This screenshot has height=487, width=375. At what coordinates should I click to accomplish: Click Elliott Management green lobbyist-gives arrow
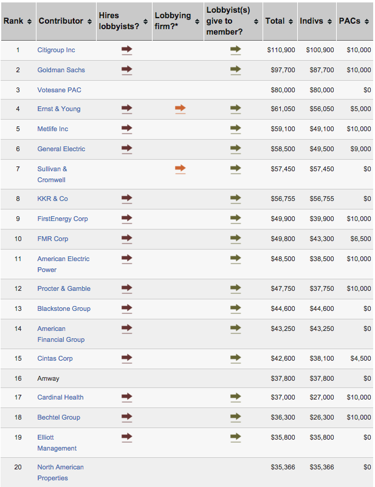pyautogui.click(x=236, y=437)
